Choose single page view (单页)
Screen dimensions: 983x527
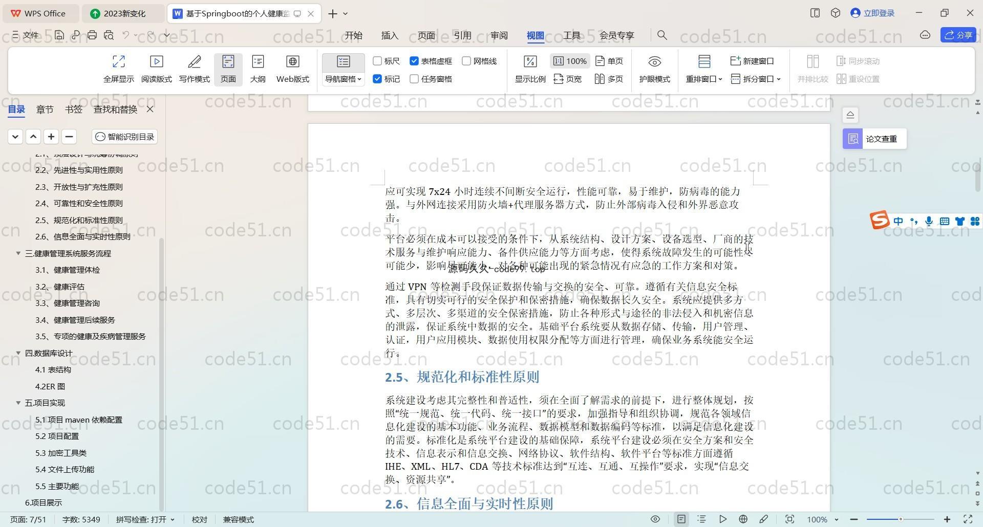[609, 61]
